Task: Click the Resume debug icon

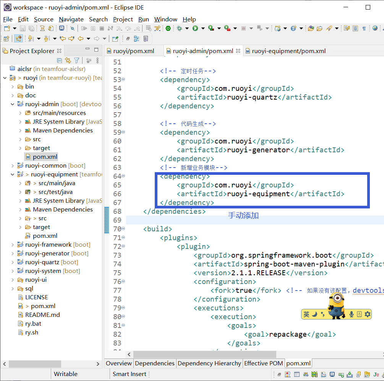Action: point(84,28)
